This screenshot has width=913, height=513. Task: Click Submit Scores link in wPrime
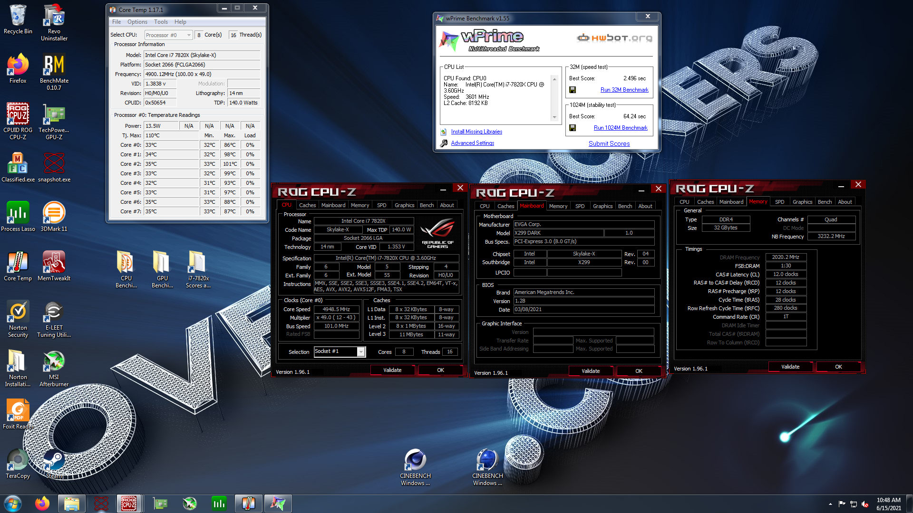(609, 143)
